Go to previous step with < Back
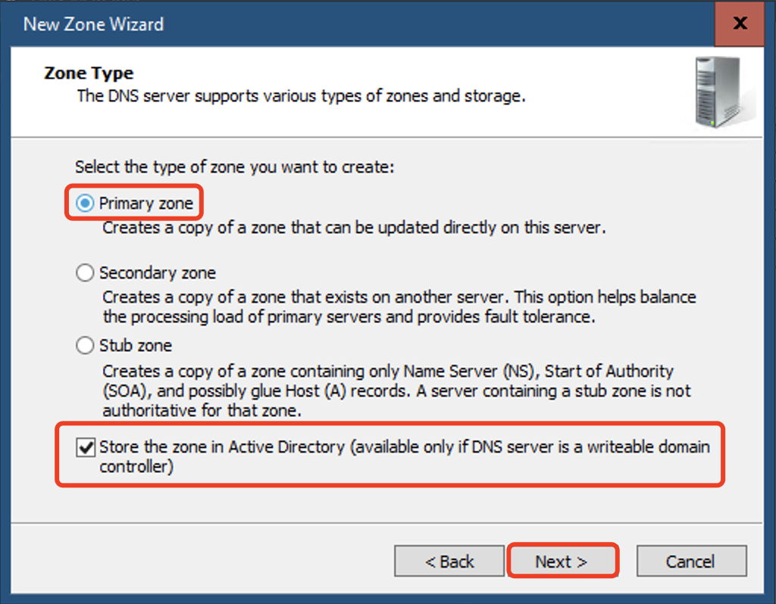Viewport: 776px width, 604px height. (449, 562)
